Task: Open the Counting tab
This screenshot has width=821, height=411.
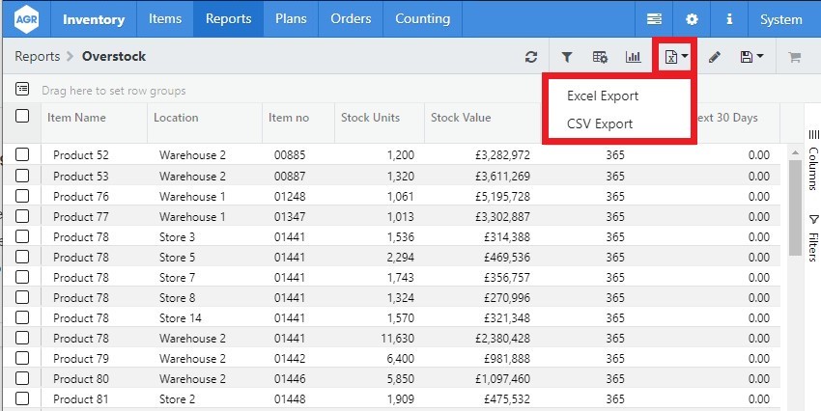Action: (x=422, y=19)
